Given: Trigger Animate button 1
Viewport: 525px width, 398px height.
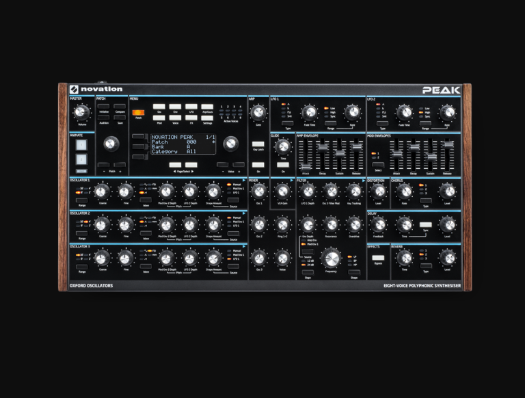Looking at the screenshot, I should pyautogui.click(x=81, y=145).
